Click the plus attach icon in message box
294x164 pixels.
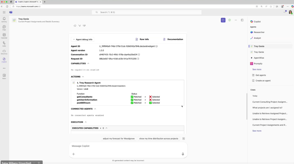73,154
